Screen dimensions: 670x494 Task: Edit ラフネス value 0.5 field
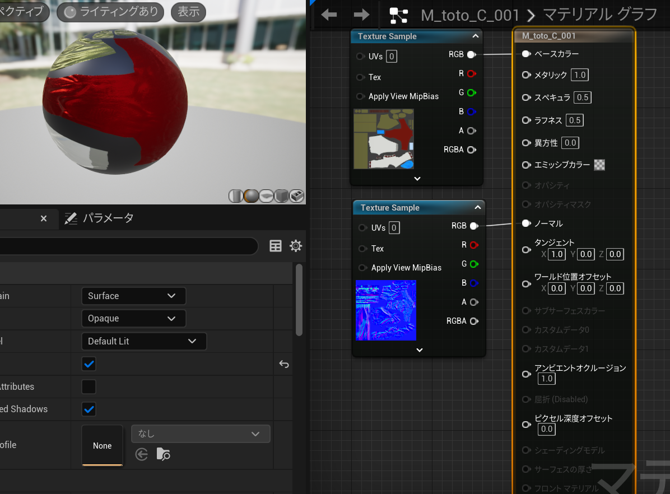click(x=575, y=120)
